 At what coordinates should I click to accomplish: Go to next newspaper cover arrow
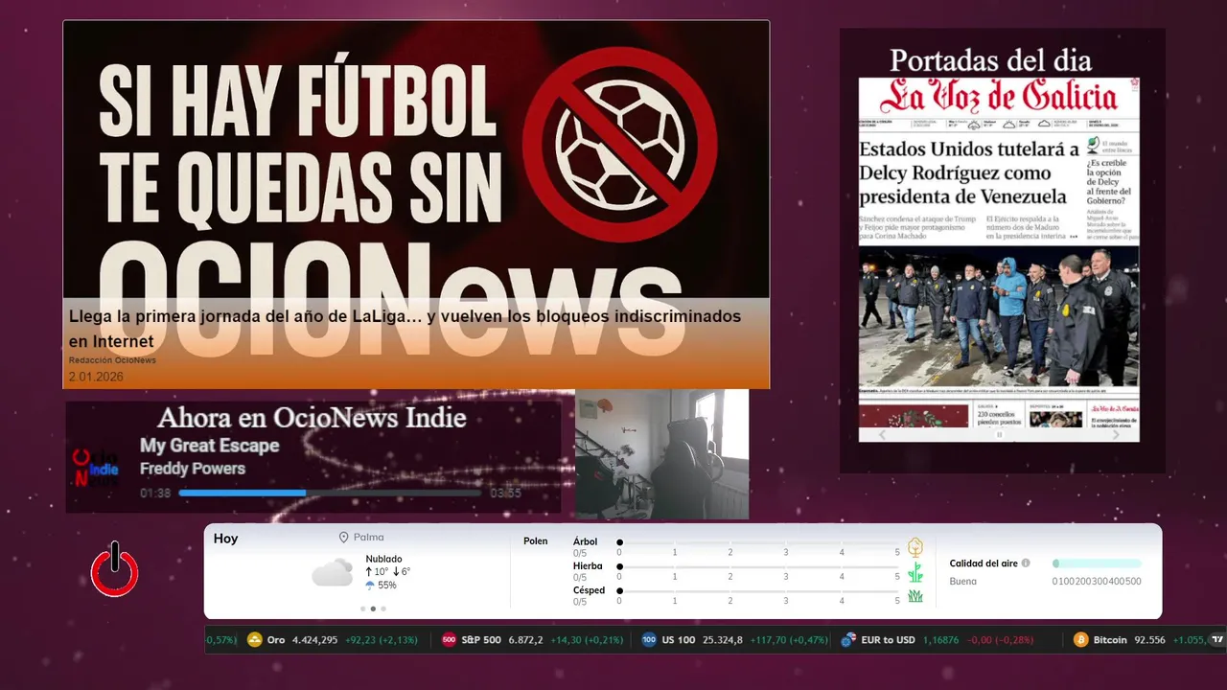pyautogui.click(x=1116, y=435)
